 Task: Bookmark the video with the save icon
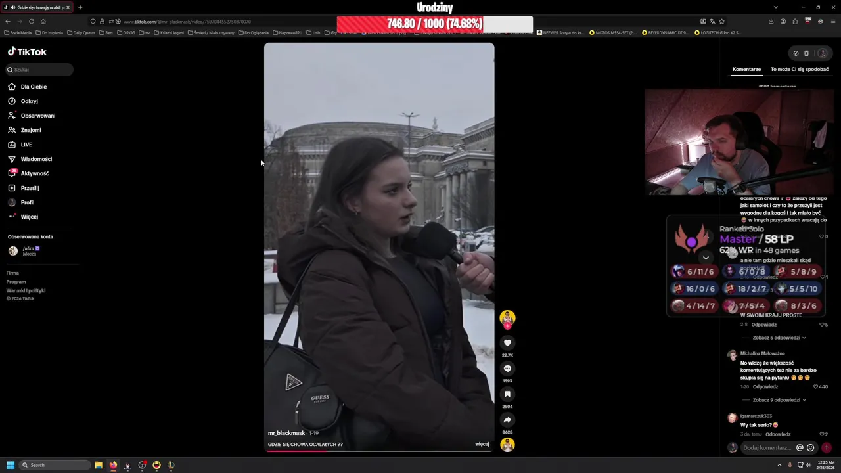507,394
